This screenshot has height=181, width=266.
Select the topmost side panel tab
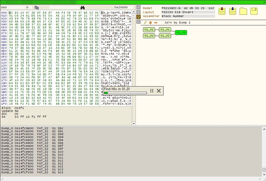pos(138,7)
